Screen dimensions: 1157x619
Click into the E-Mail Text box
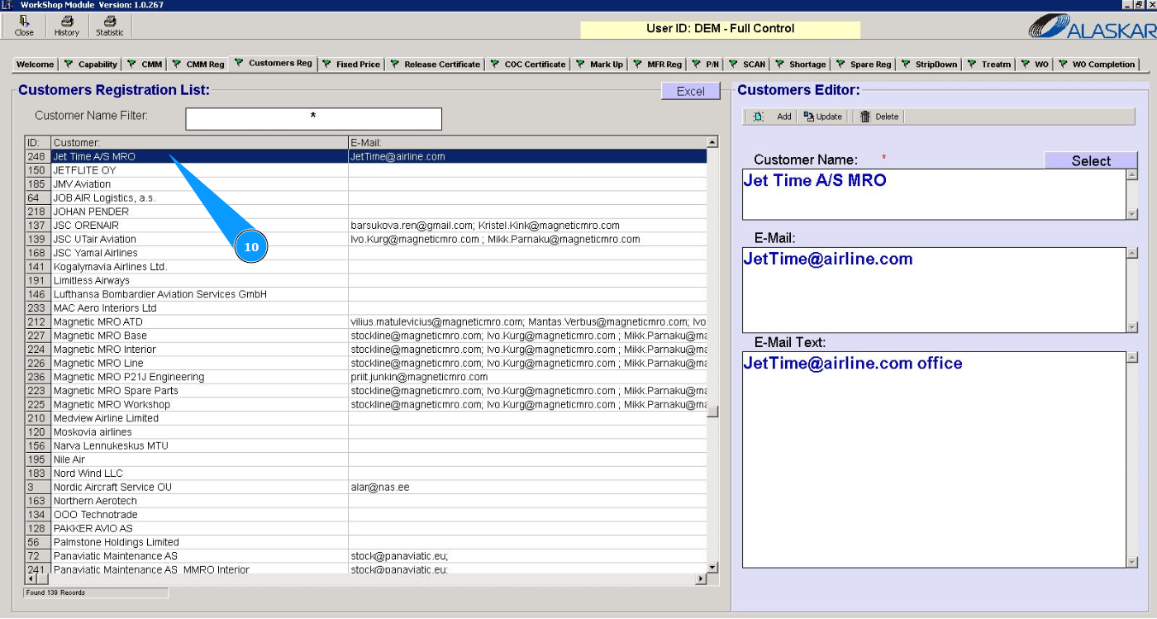[x=934, y=459]
